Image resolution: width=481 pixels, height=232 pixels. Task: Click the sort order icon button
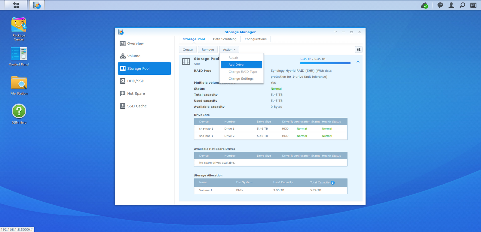358,50
